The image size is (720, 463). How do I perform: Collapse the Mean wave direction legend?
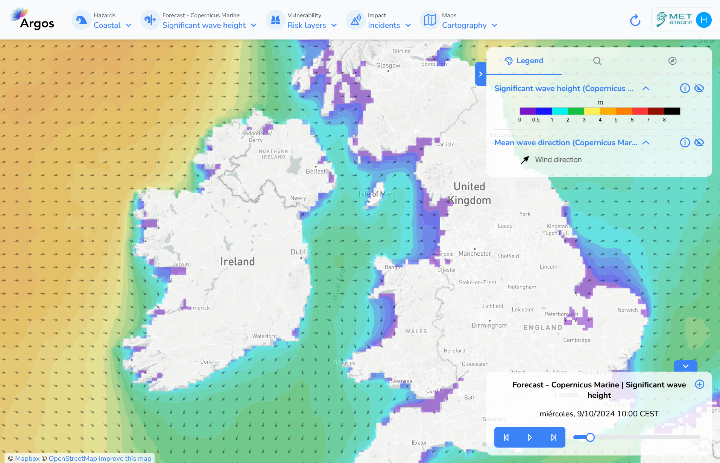pyautogui.click(x=646, y=143)
